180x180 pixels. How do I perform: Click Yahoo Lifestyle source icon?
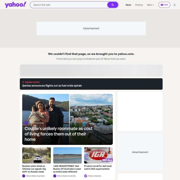[x=85, y=176]
